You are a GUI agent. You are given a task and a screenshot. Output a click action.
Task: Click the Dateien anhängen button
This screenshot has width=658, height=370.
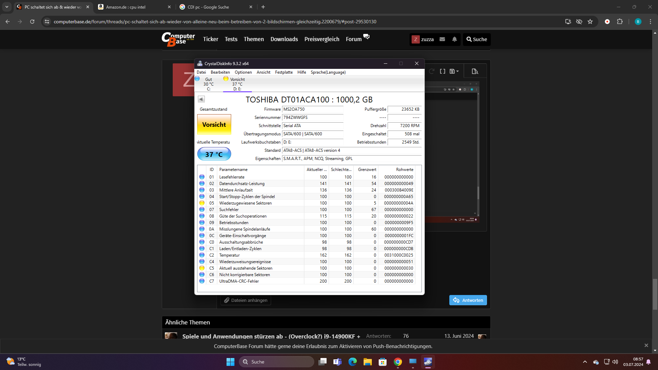click(246, 300)
